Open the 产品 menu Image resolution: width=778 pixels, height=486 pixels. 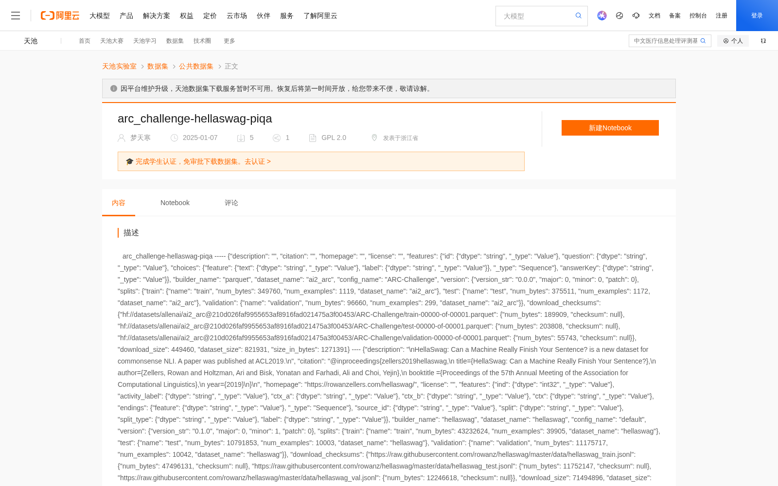point(126,16)
